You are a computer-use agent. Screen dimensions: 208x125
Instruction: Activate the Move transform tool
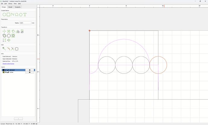(x=4, y=31)
